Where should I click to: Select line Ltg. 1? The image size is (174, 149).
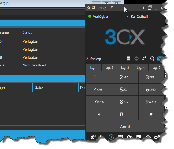click(x=94, y=67)
